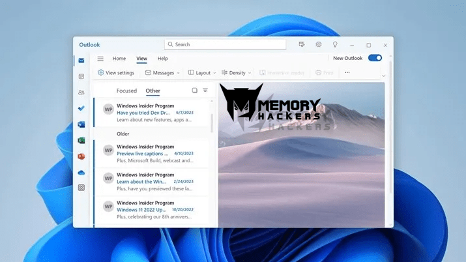Click the Print button
The image size is (466, 262).
(x=325, y=73)
